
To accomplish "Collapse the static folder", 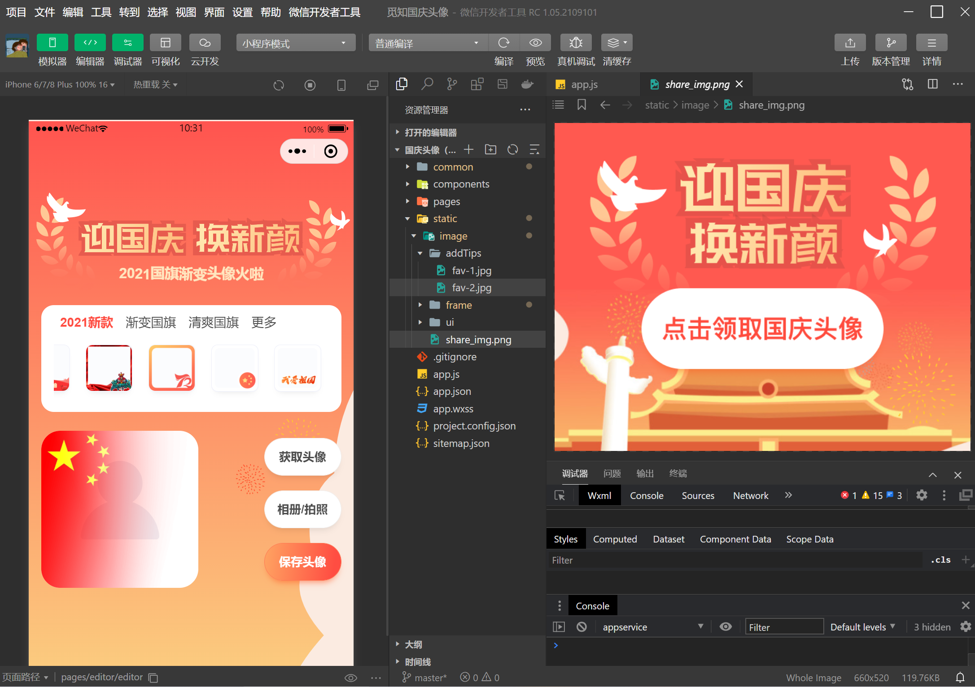I will 468,219.
